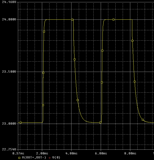Click the 4.00ms X-axis label
The image size is (154, 160).
71,153
